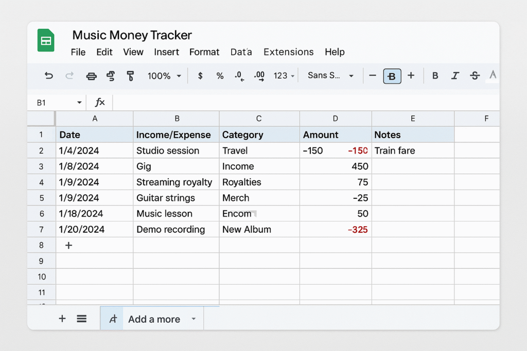527x351 pixels.
Task: Open the zoom 100% dropdown
Action: 164,76
